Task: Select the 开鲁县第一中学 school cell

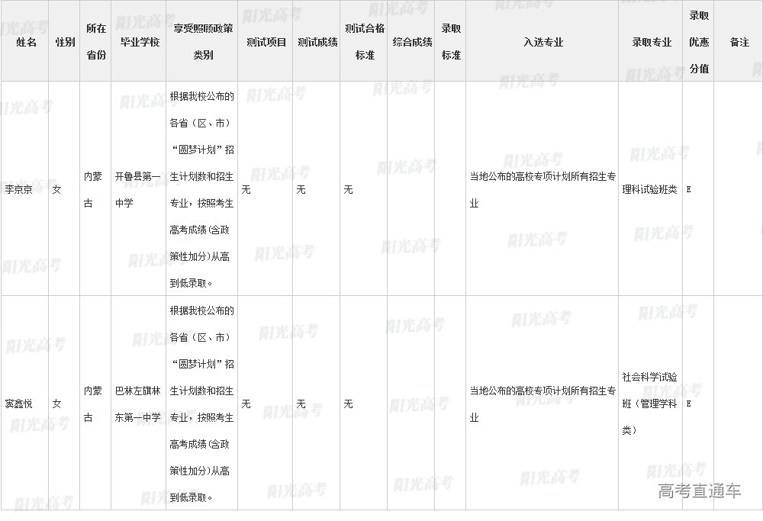Action: click(138, 189)
